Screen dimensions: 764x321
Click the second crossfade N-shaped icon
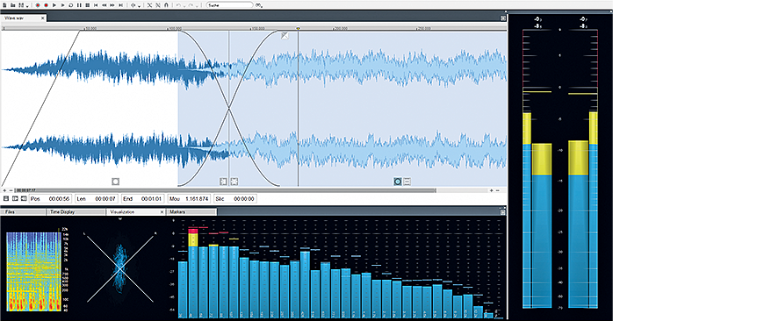[x=158, y=5]
